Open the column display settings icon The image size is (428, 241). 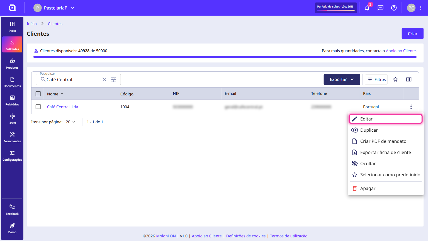409,79
